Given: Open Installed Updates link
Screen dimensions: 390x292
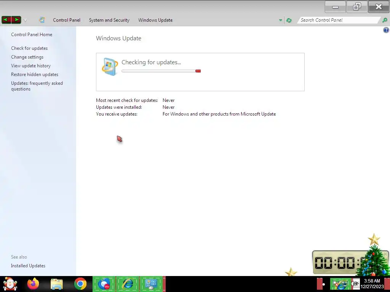Looking at the screenshot, I should tap(28, 266).
